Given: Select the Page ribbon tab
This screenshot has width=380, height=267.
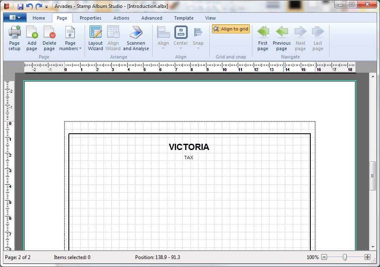Looking at the screenshot, I should 62,18.
